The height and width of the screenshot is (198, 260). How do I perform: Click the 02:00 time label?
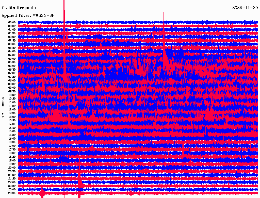click(x=12, y=37)
